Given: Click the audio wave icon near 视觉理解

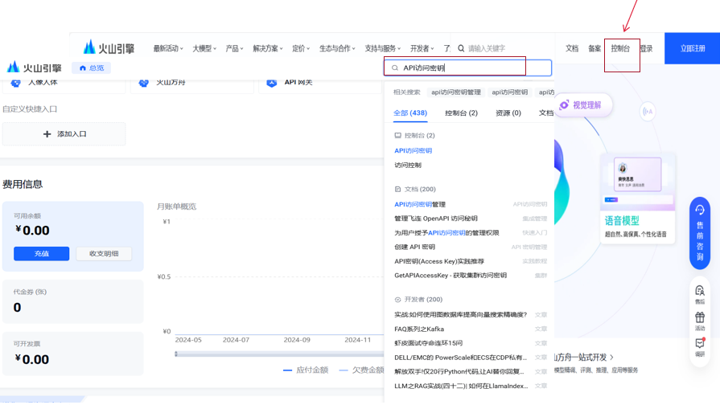Looking at the screenshot, I should 648,112.
